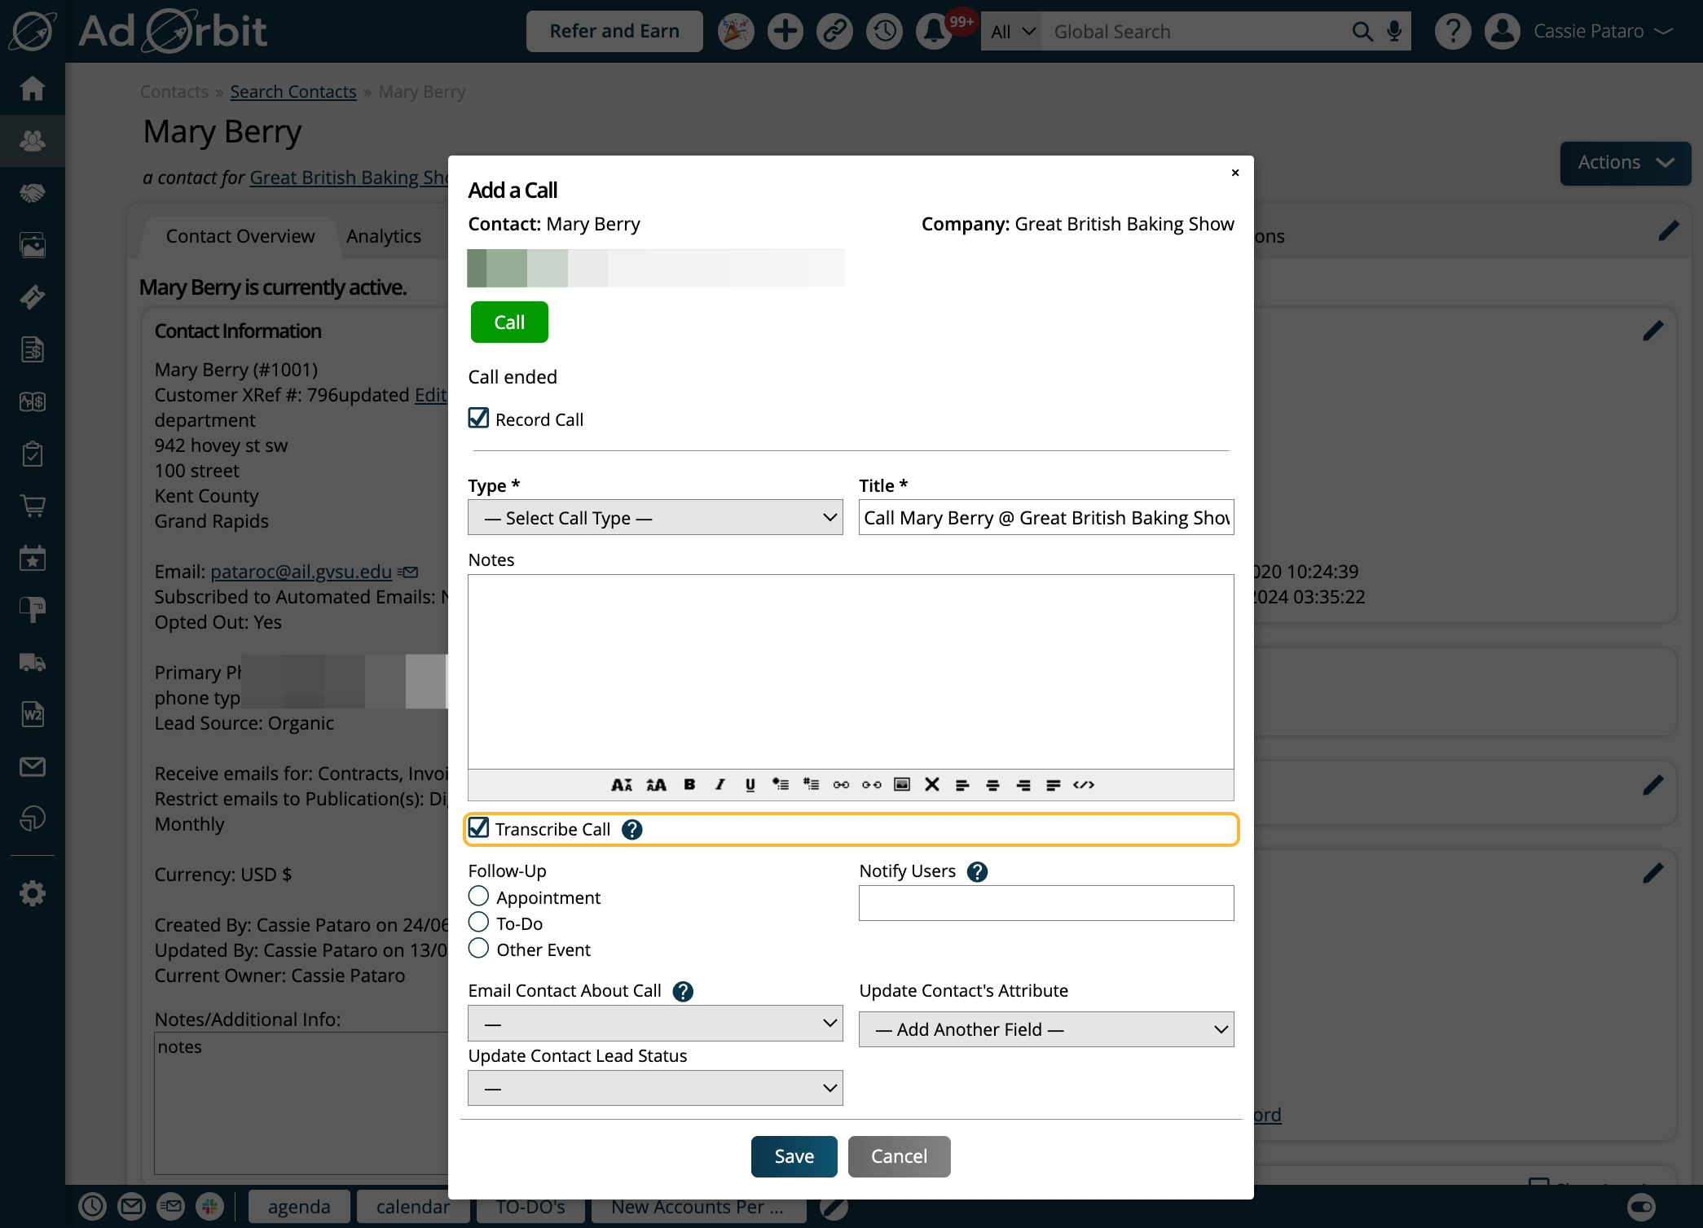
Task: Open Transcribe Call help question icon
Action: (632, 829)
